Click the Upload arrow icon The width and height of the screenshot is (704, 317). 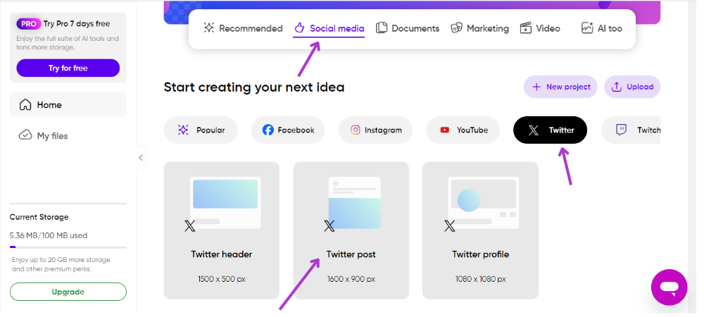(617, 87)
